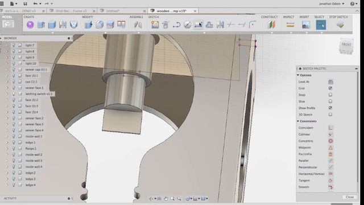Screen dimensions: 364x205
Task: Click the Insert image icon
Action: [306, 24]
